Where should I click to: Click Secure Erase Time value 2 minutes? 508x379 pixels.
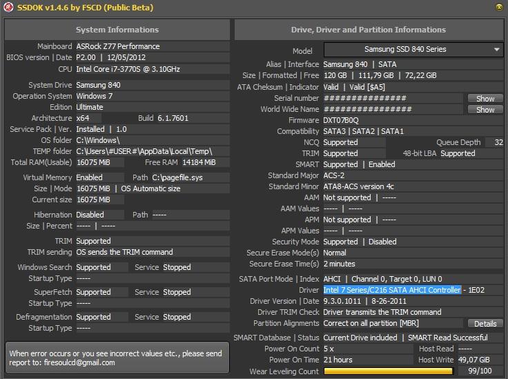339,264
